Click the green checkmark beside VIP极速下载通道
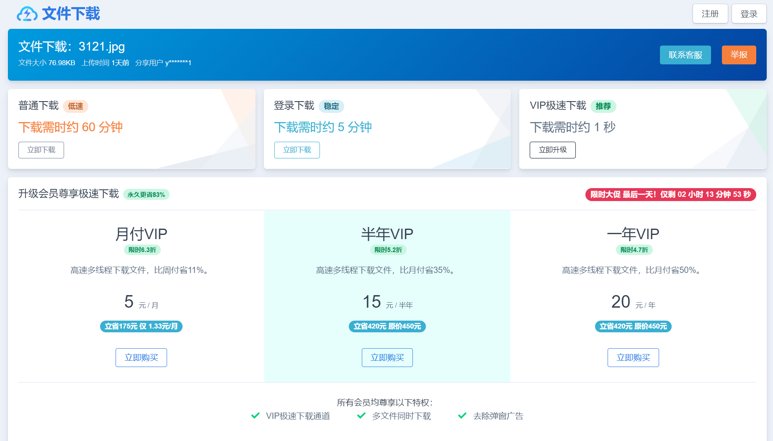This screenshot has width=773, height=441. click(255, 416)
